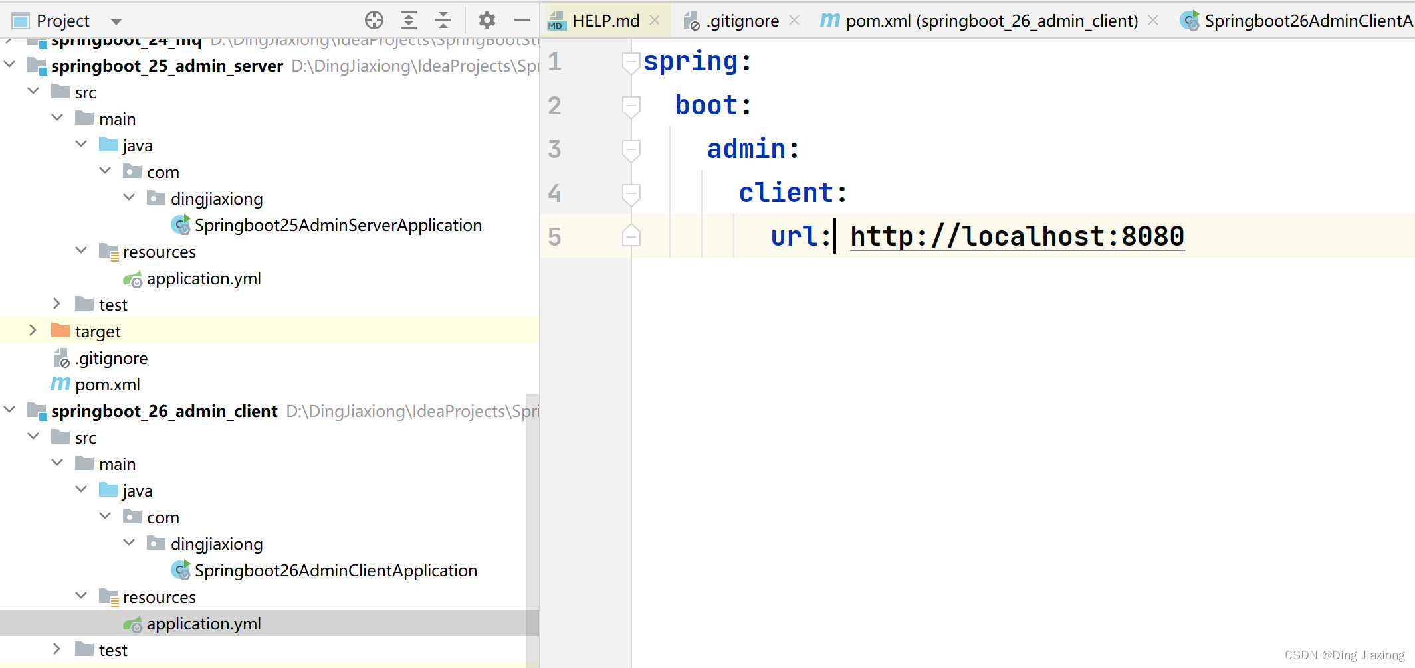Open application.yml in admin_client resources
The image size is (1415, 668).
tap(203, 624)
